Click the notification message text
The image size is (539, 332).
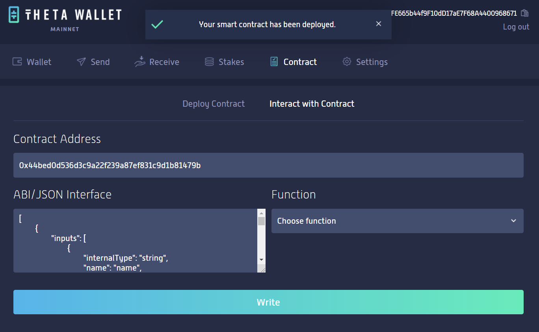267,24
